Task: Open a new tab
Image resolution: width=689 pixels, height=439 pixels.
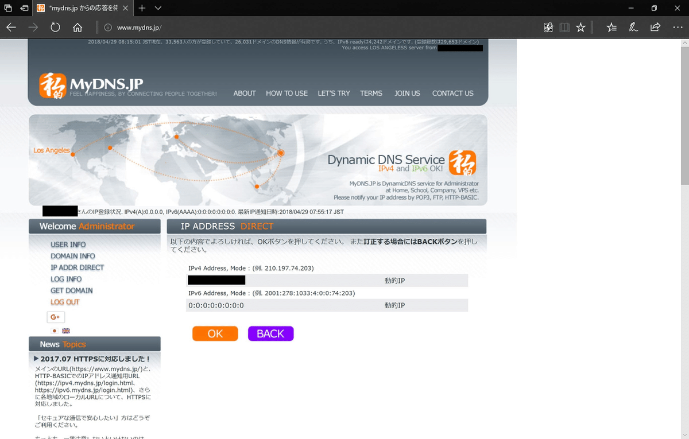Action: click(x=142, y=8)
